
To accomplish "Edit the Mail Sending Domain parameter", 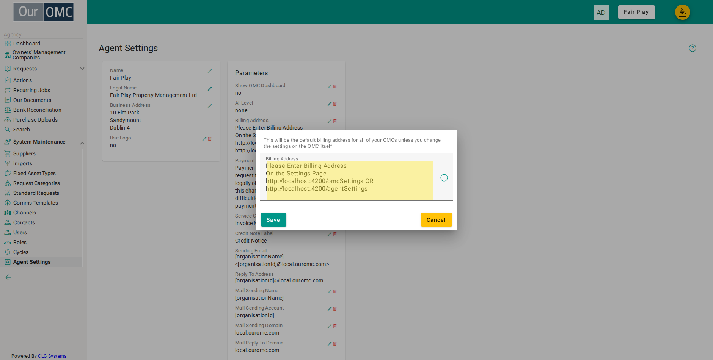I will tap(330, 326).
